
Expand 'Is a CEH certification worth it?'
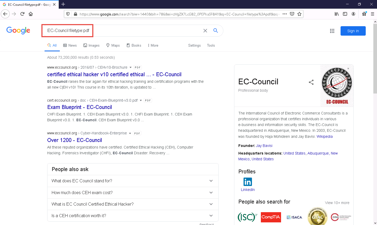pyautogui.click(x=133, y=216)
